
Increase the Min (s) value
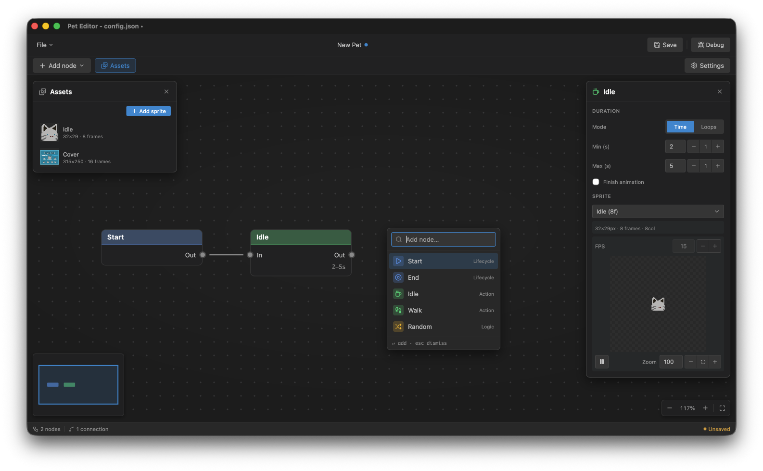[718, 146]
